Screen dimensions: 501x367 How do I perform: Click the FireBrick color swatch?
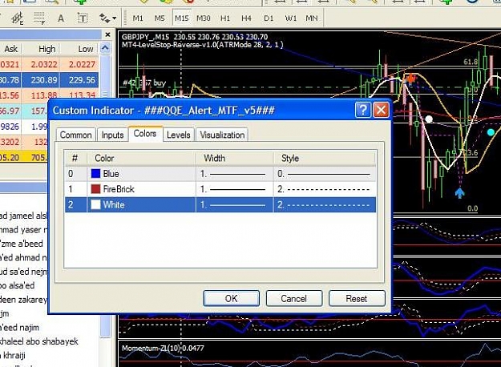click(x=95, y=189)
